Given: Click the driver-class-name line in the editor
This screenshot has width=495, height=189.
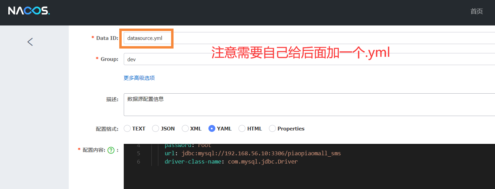Looking at the screenshot, I should pos(231,161).
